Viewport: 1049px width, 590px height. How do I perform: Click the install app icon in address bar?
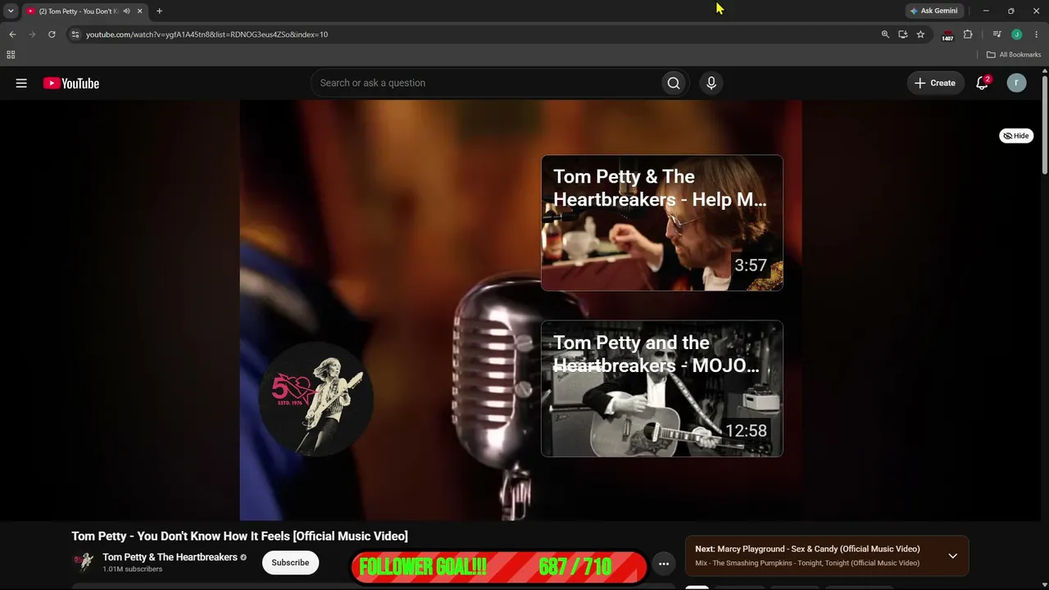coord(903,34)
